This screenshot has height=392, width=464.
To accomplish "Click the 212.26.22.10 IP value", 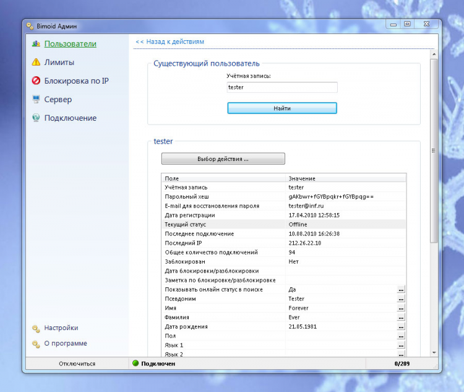I will [x=305, y=243].
